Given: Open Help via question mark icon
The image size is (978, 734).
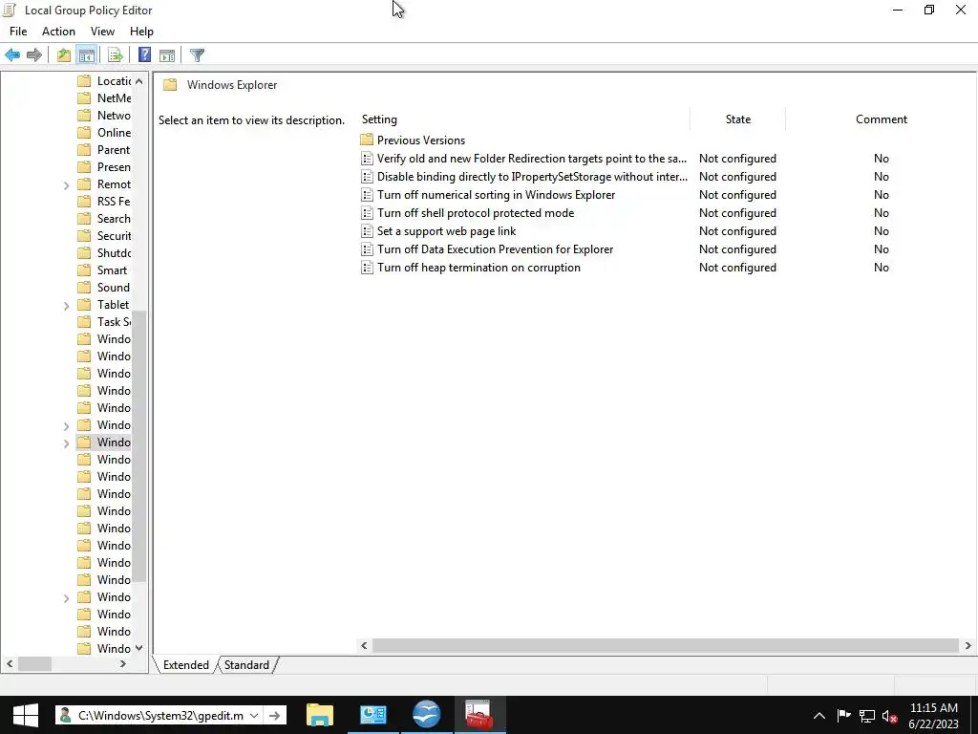Looking at the screenshot, I should pos(144,55).
